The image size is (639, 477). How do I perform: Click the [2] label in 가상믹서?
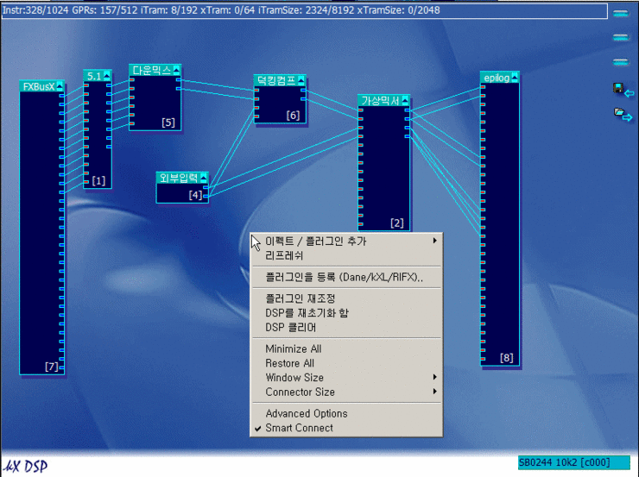(397, 223)
